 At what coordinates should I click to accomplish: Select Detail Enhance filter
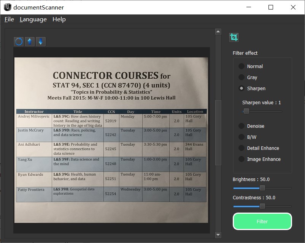(x=259, y=148)
